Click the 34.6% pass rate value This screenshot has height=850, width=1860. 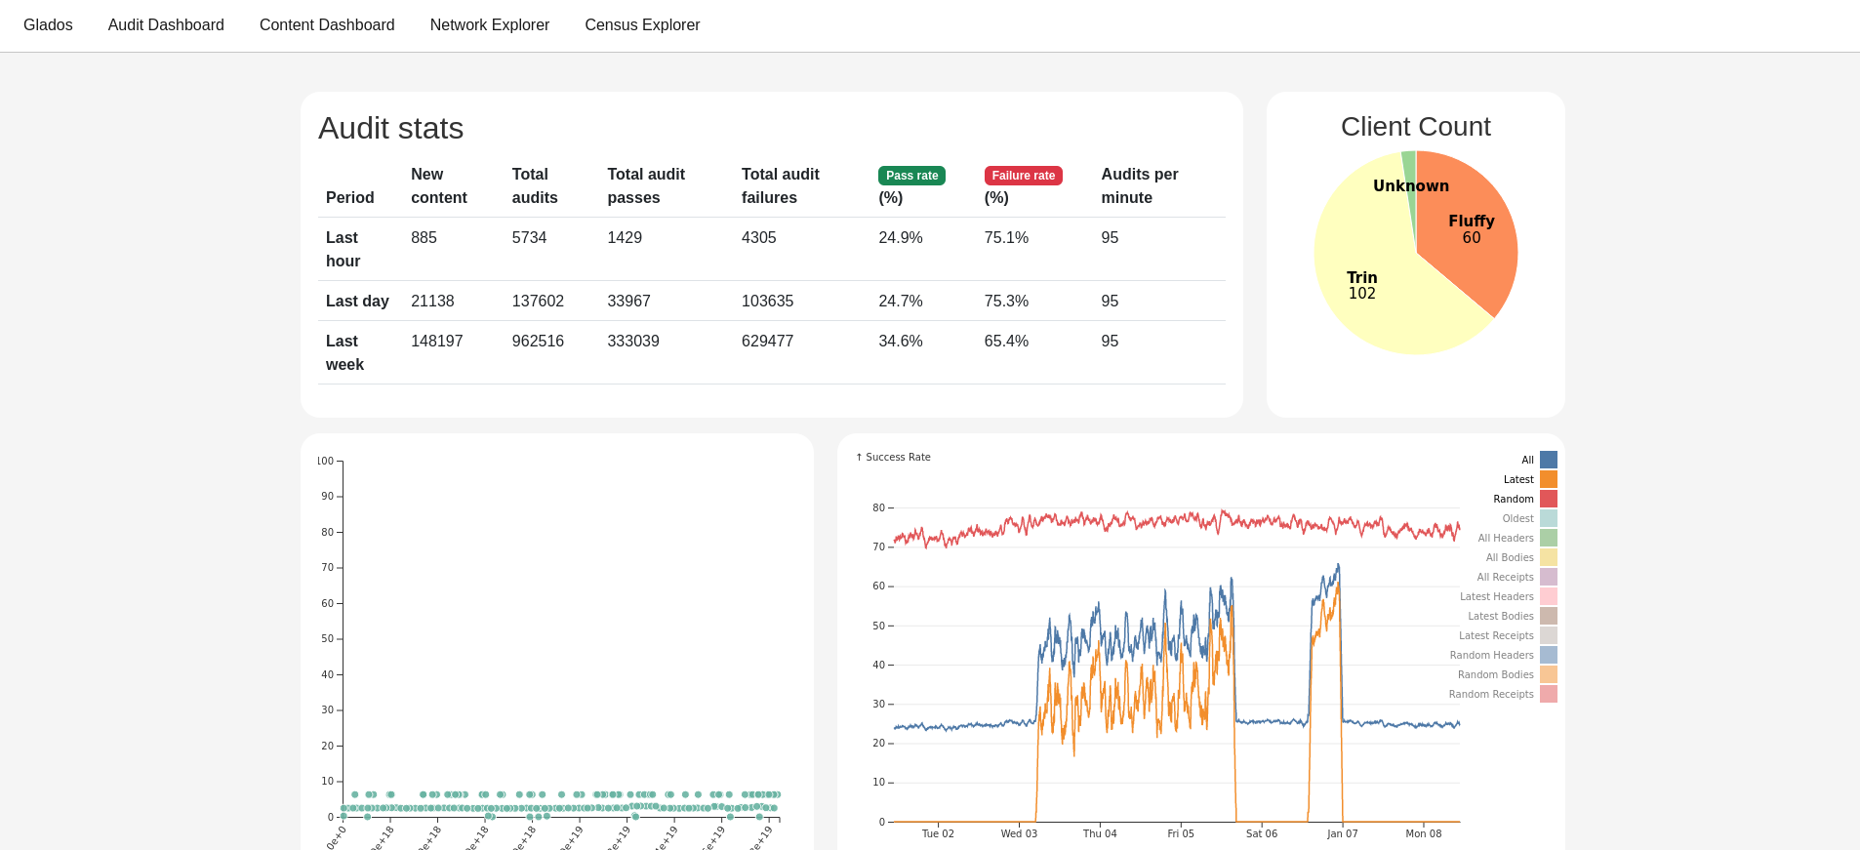point(901,341)
